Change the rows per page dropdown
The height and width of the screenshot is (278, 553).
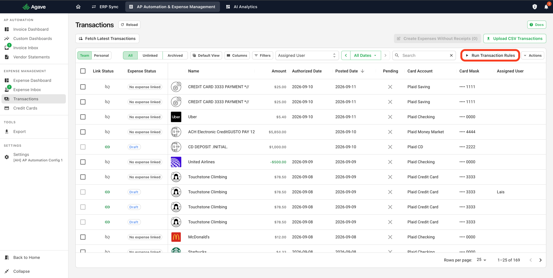tap(481, 260)
